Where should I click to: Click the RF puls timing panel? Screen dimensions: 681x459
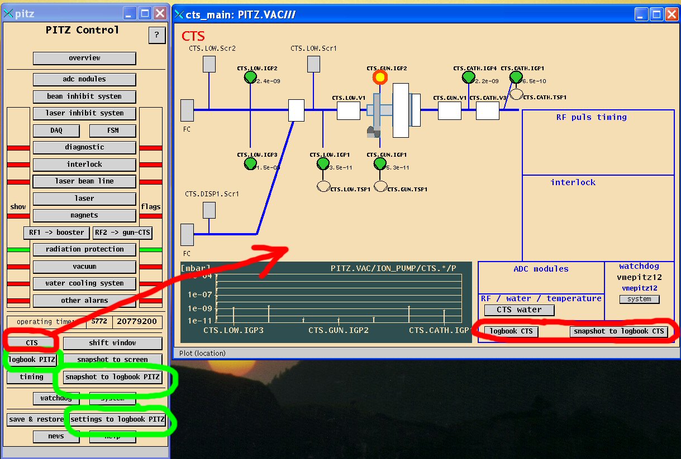click(598, 142)
